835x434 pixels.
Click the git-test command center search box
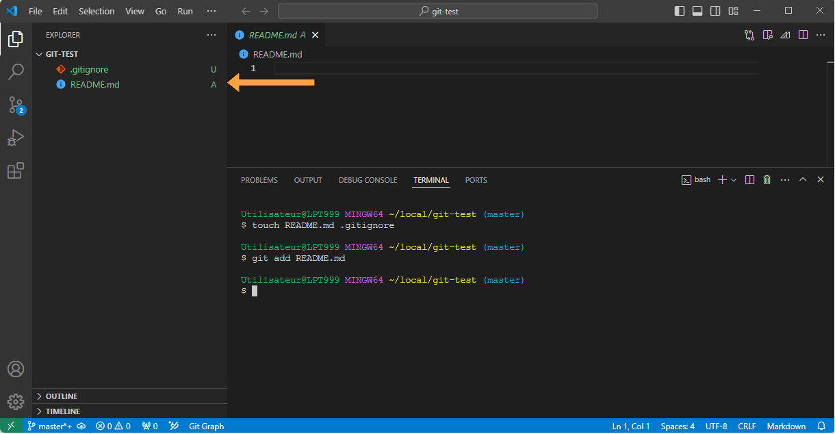(x=438, y=11)
